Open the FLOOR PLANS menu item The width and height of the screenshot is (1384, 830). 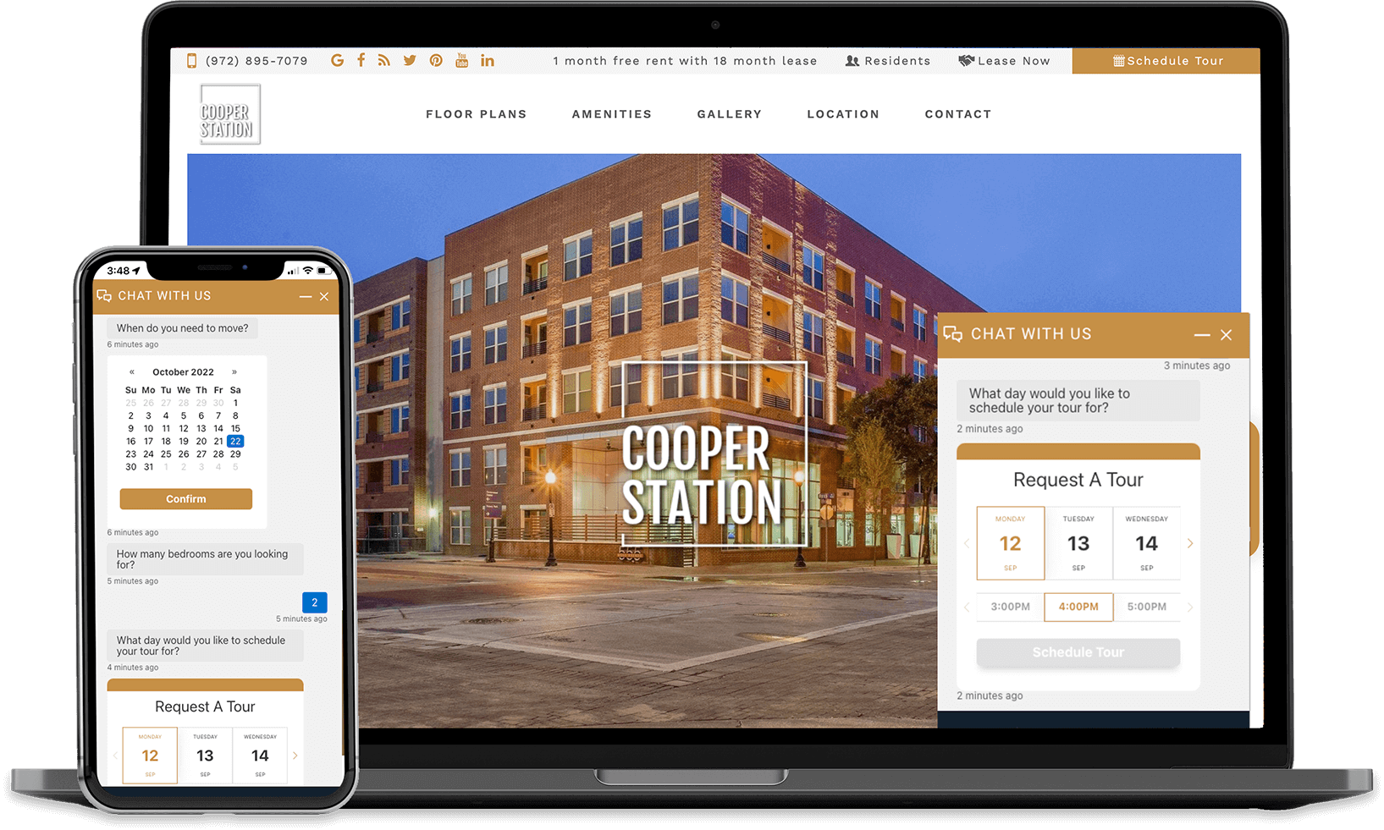click(x=476, y=113)
